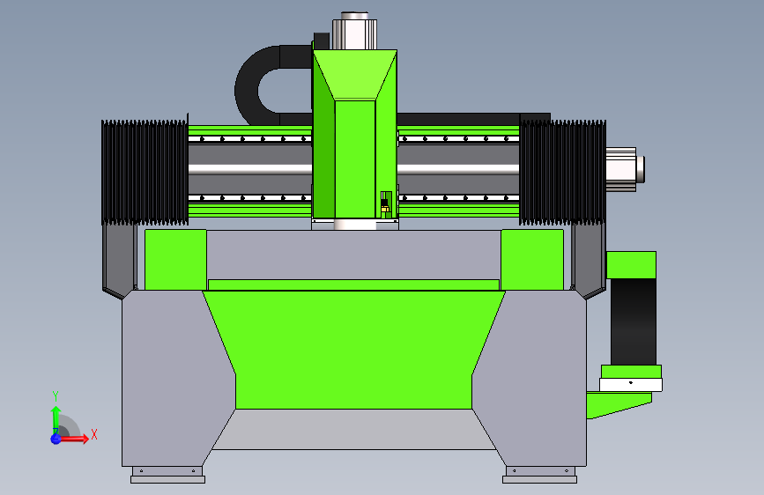
Task: Select the silver ball screw right of the carriage
Action: point(458,169)
